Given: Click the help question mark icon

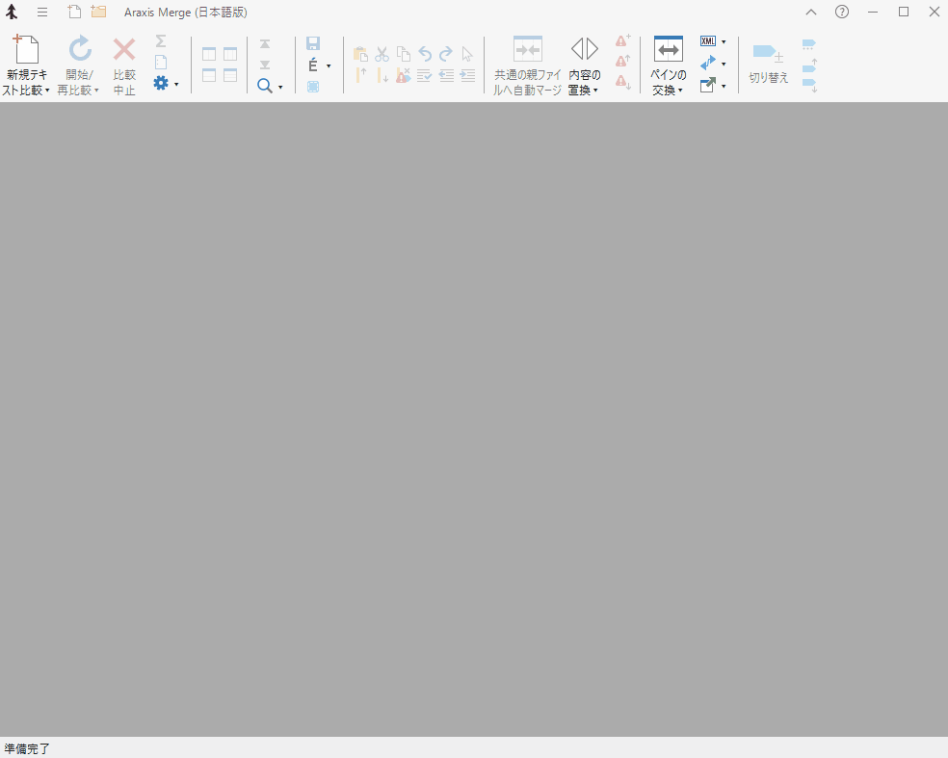Looking at the screenshot, I should pos(842,12).
